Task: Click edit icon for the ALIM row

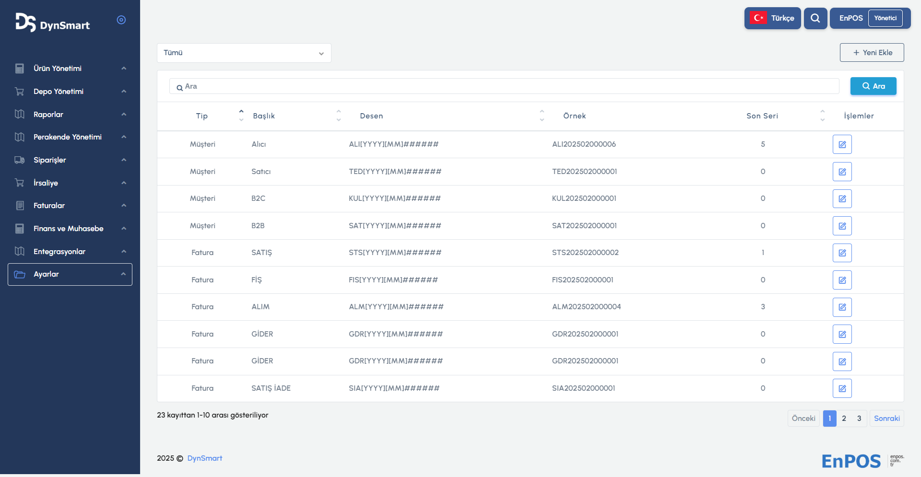Action: coord(842,307)
